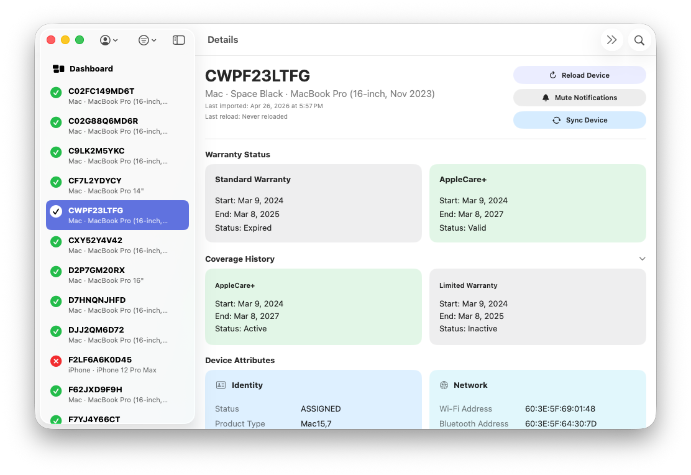Screen dimensions: 691x475
Task: Open search with magnifying glass icon
Action: [x=639, y=40]
